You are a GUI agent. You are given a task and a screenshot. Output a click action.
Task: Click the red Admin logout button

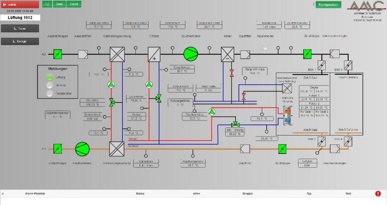[19, 4]
